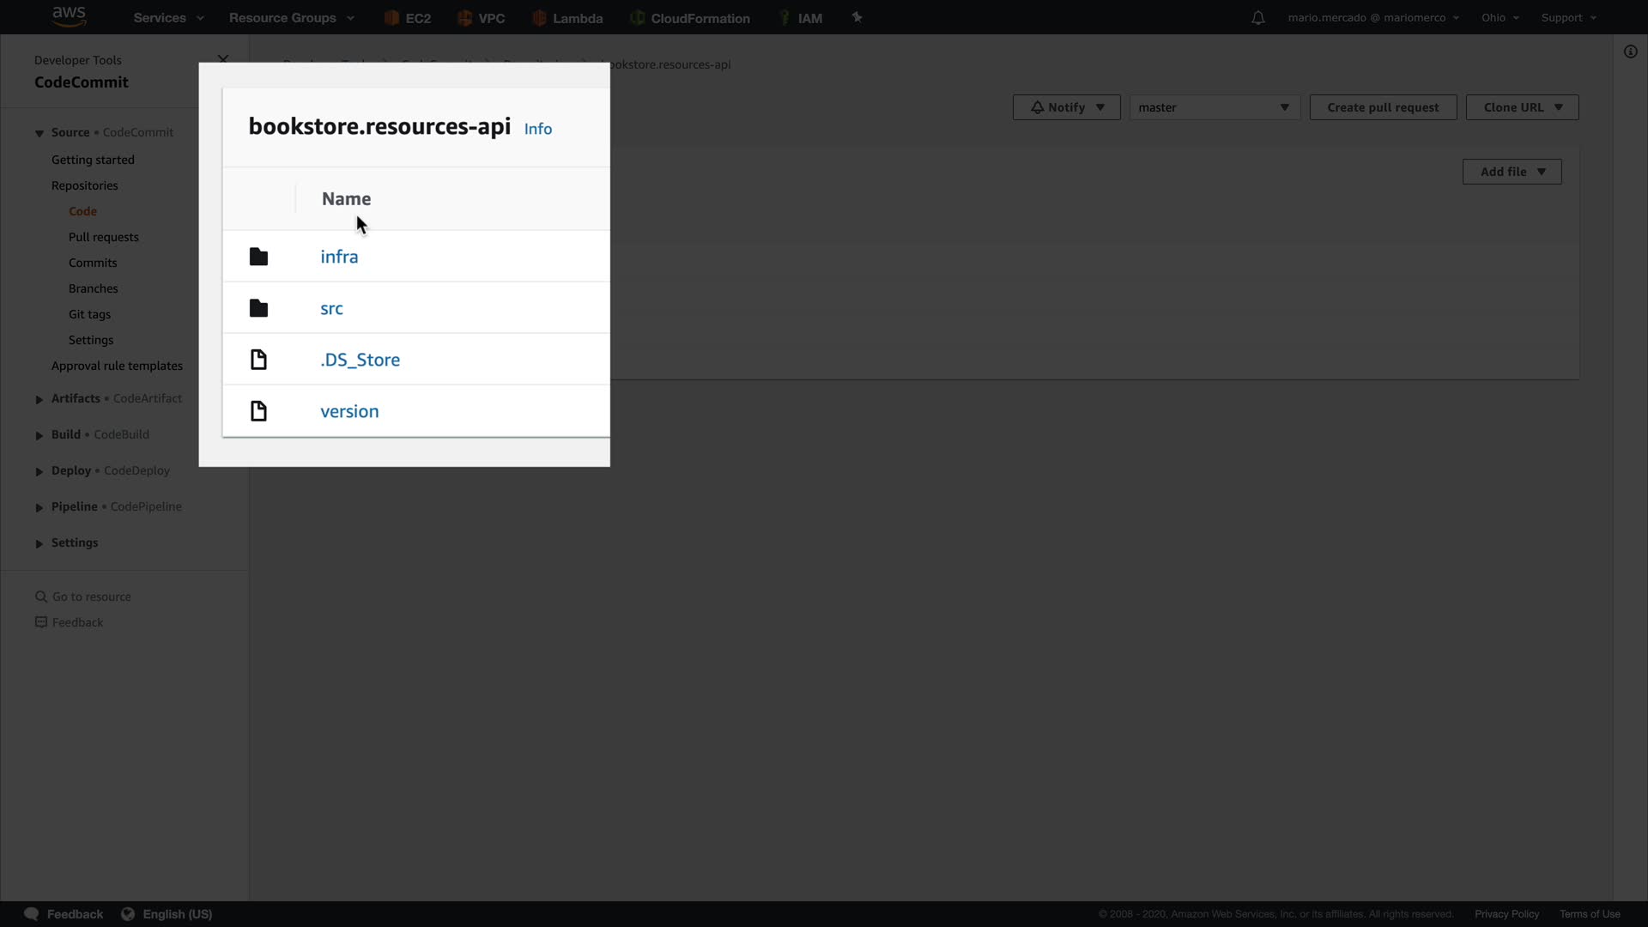Collapse the Source CodeCommit section
This screenshot has width=1648, height=927.
point(39,133)
